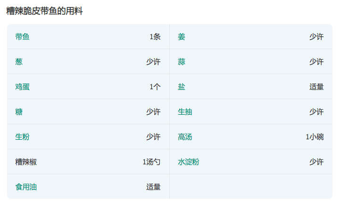The image size is (339, 205).
Task: Open the 水淀粉 ingredient link
Action: tap(188, 162)
